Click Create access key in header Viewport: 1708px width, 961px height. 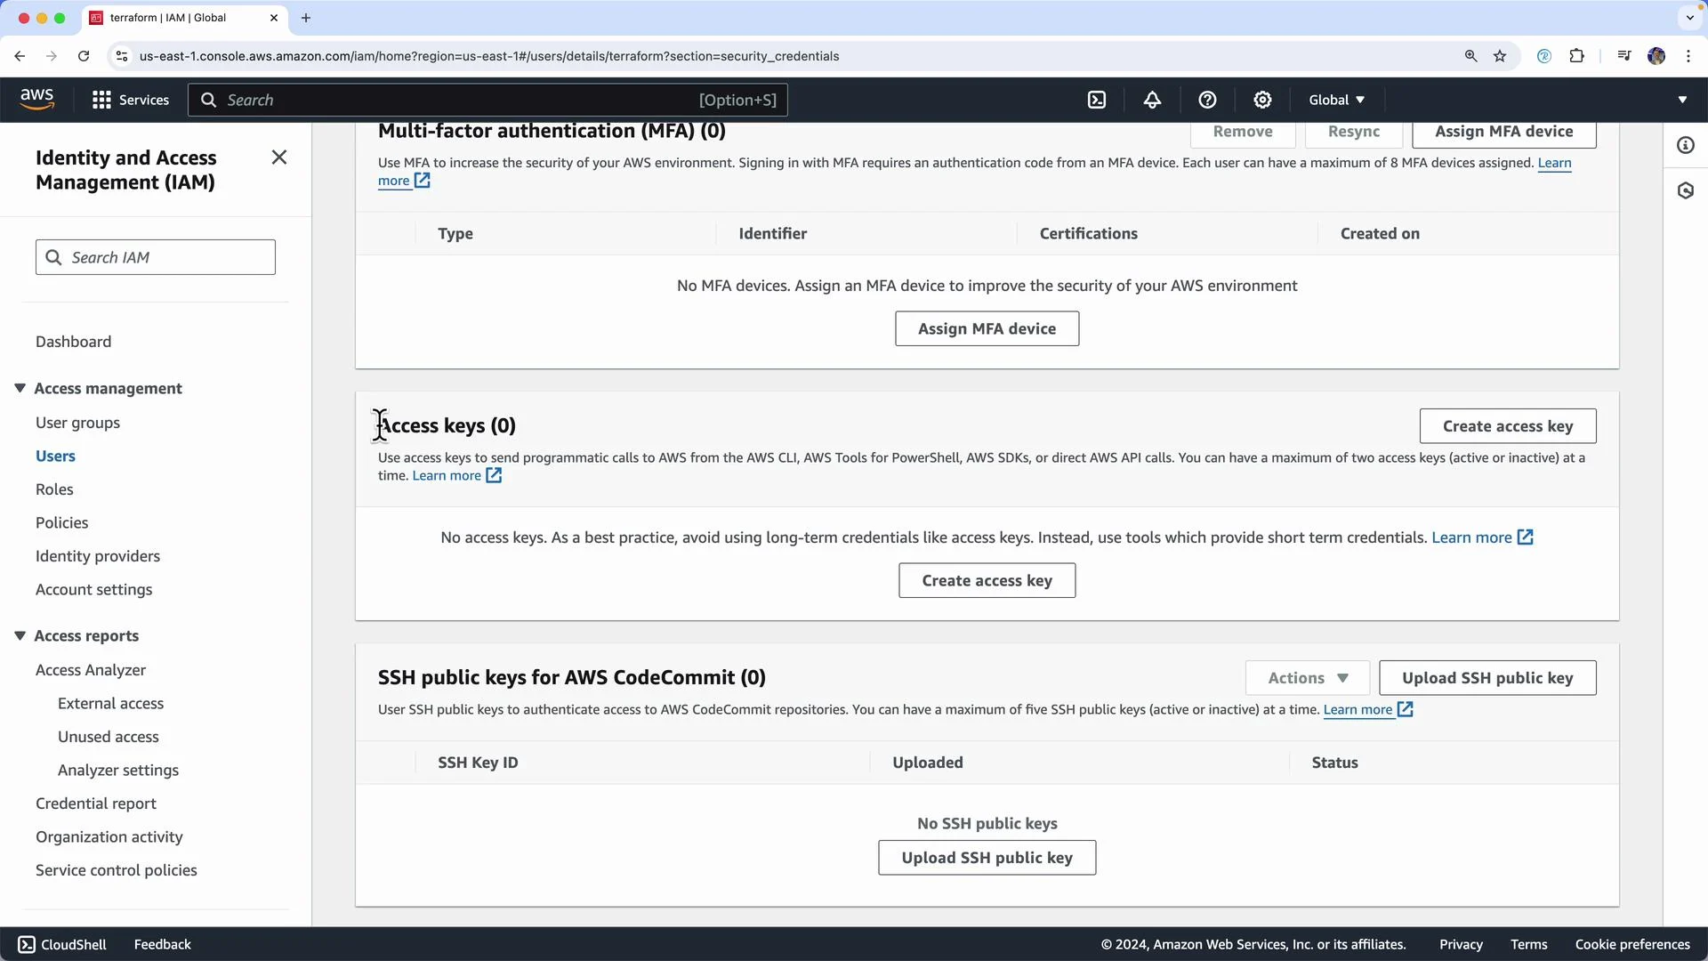pyautogui.click(x=1508, y=426)
